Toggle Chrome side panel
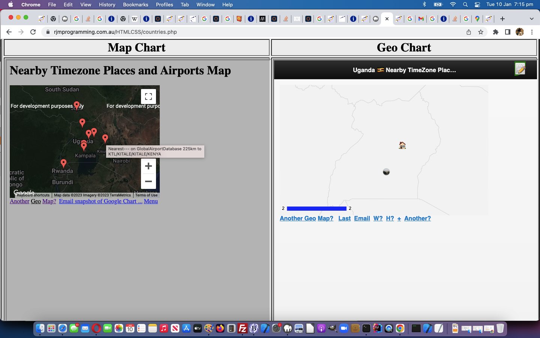The height and width of the screenshot is (338, 540). click(x=507, y=32)
